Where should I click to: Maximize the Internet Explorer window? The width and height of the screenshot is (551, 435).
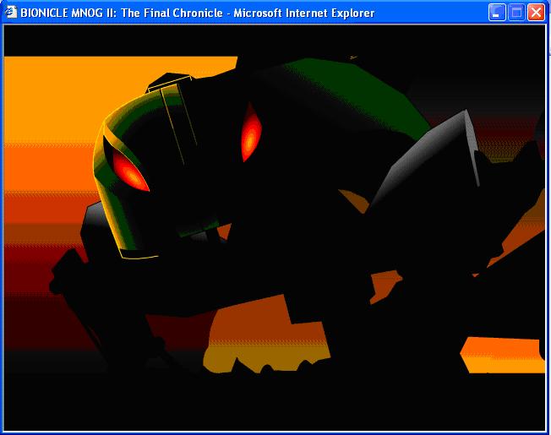tap(516, 13)
